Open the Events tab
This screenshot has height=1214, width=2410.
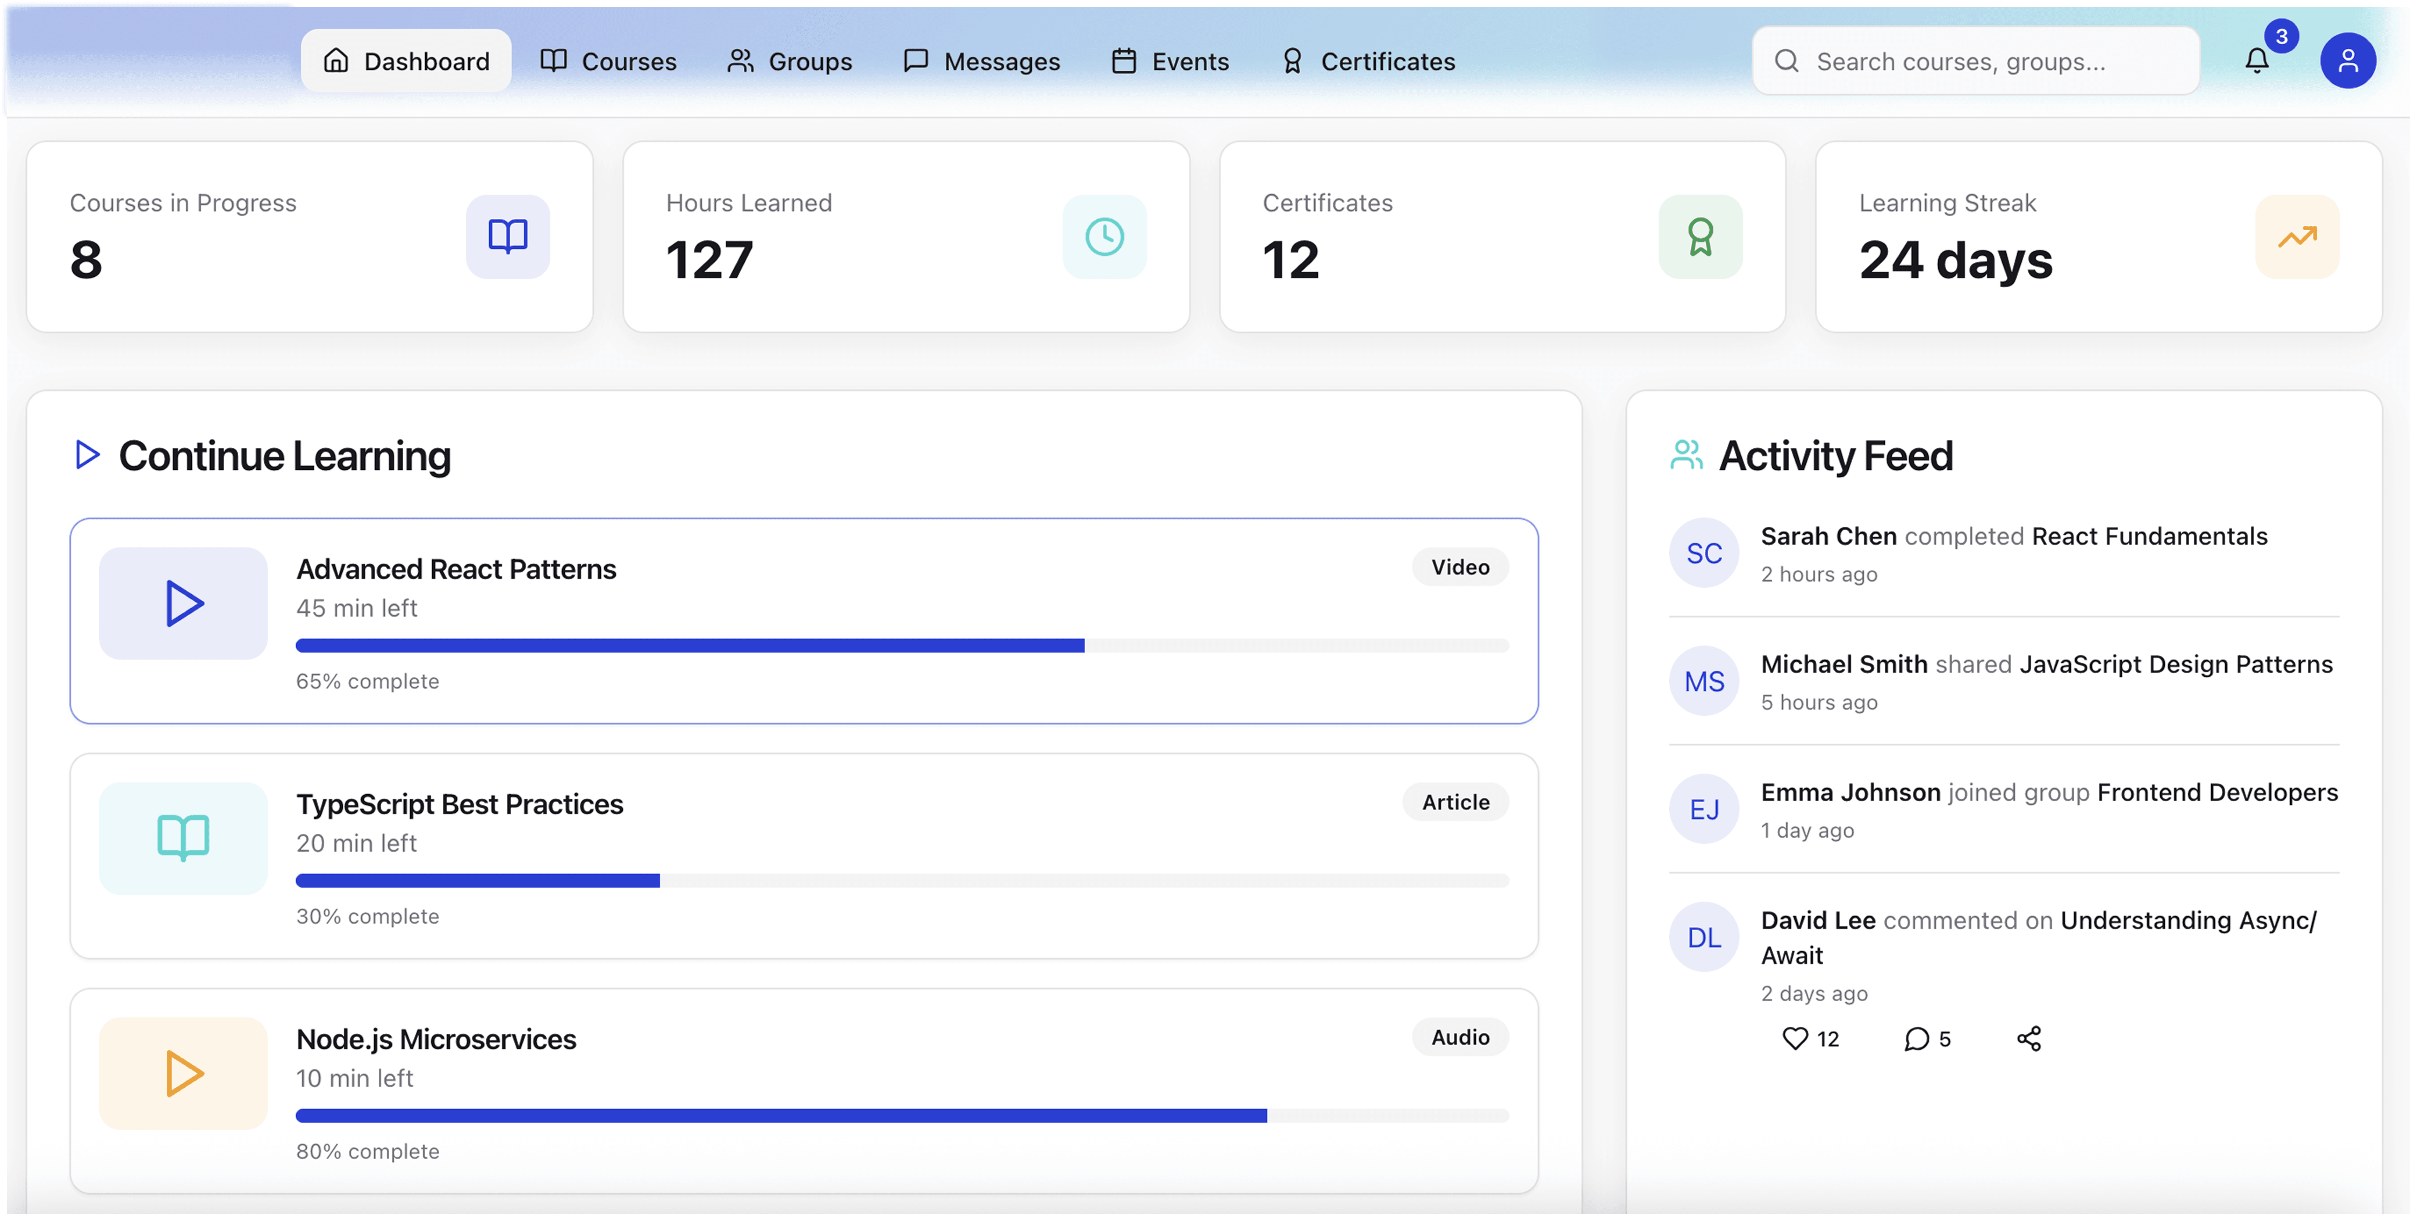click(1169, 61)
